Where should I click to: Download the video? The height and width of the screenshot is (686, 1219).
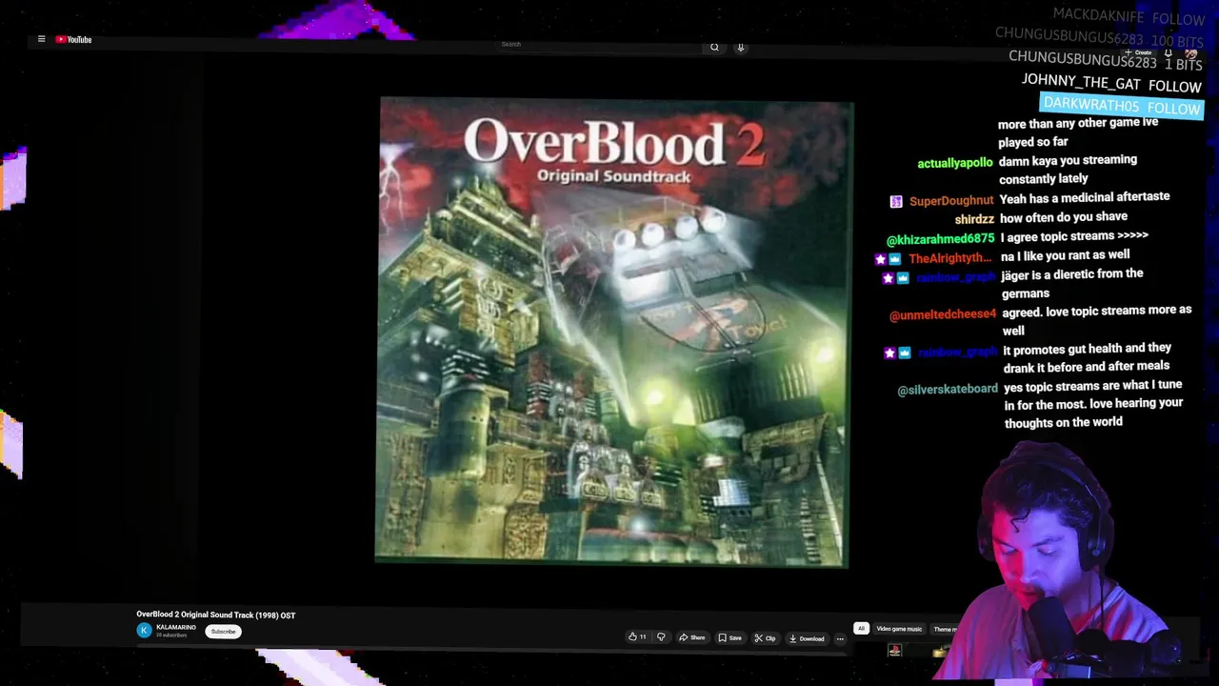(x=807, y=637)
